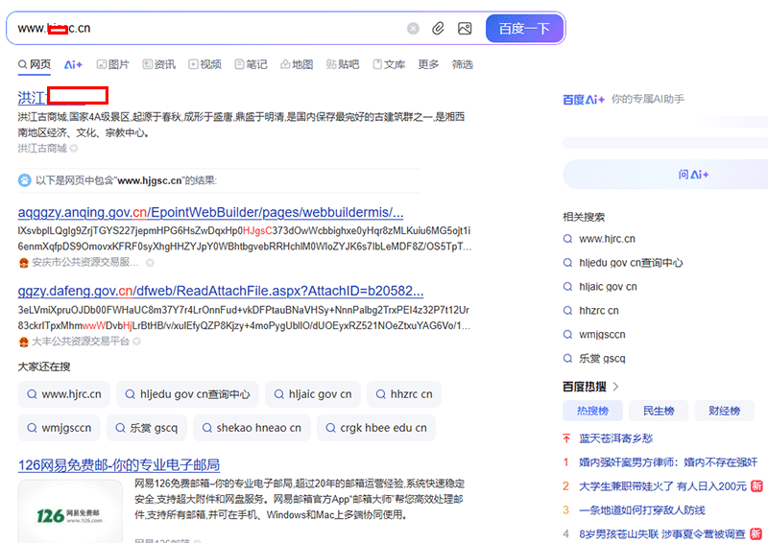The height and width of the screenshot is (543, 768).
Task: Click the paperclip attachment upload icon
Action: 438,29
